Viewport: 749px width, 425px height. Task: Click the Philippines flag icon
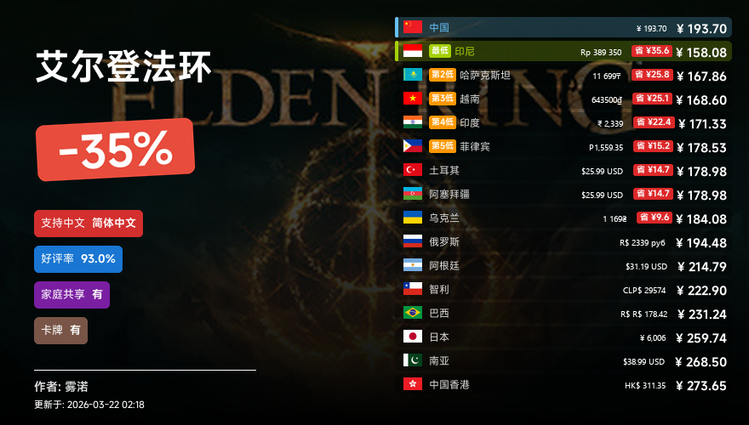pos(412,146)
